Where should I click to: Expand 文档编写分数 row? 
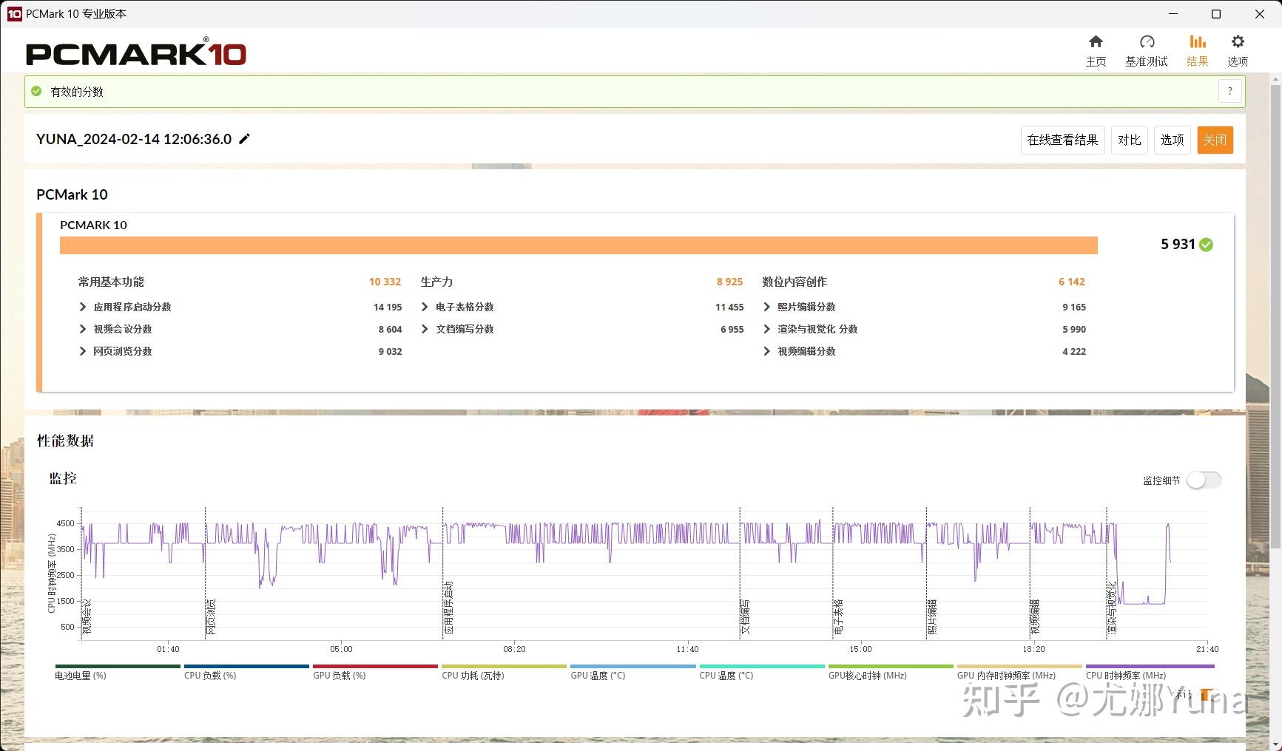[425, 329]
